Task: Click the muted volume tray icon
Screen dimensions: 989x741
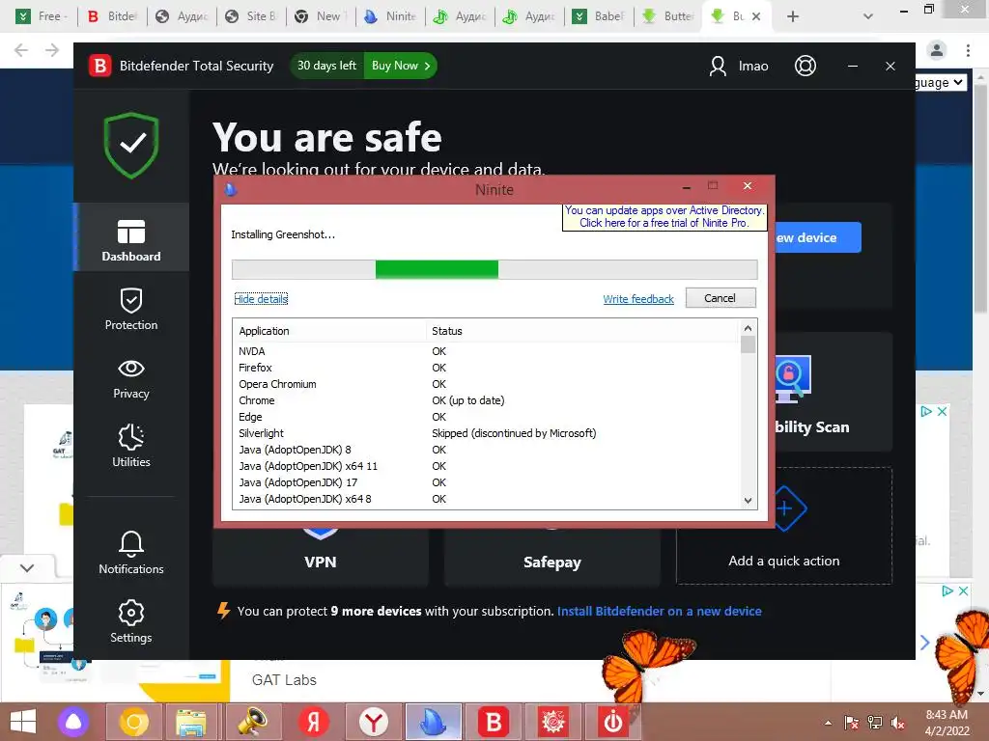Action: (897, 722)
